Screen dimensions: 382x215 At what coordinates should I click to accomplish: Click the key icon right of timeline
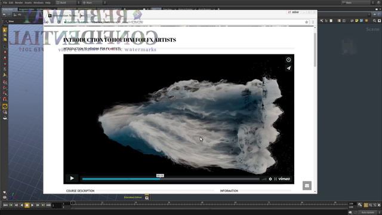pos(360,205)
